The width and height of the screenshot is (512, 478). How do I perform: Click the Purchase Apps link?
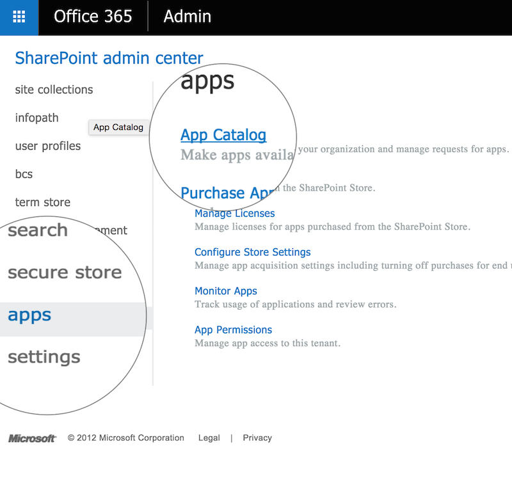coord(228,193)
